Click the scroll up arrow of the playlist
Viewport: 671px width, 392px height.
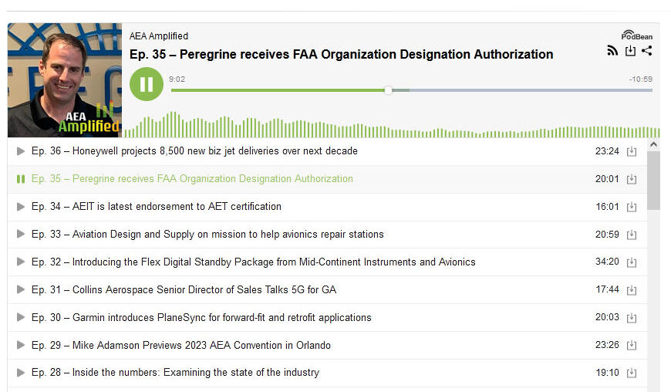click(x=653, y=144)
